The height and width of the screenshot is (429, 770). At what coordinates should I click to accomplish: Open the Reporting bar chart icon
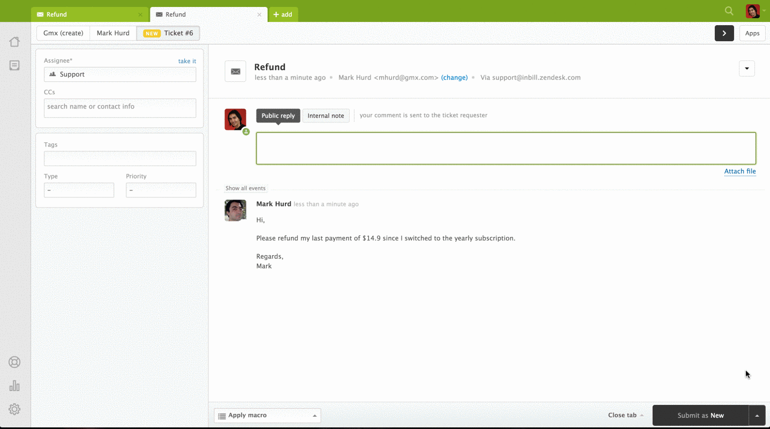point(14,386)
